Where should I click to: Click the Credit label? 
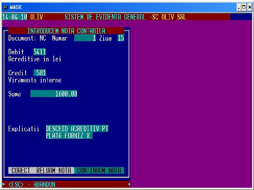tap(18, 73)
